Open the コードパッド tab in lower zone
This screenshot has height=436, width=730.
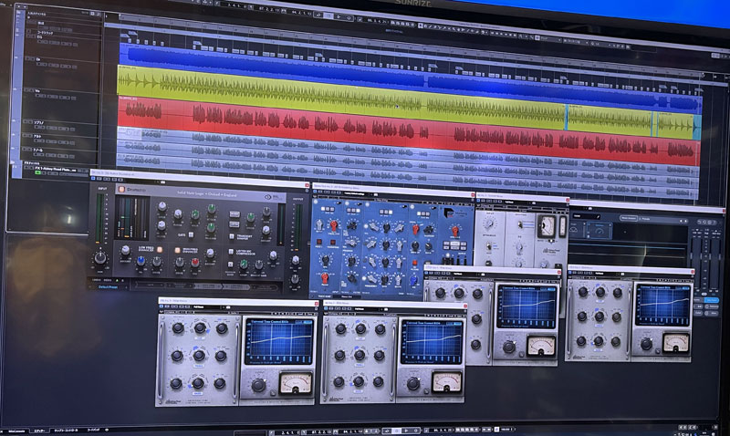93,431
